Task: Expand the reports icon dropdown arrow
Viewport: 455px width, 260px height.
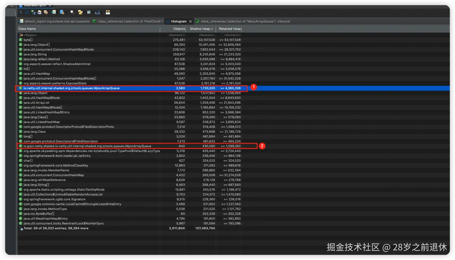Action: coord(58,12)
